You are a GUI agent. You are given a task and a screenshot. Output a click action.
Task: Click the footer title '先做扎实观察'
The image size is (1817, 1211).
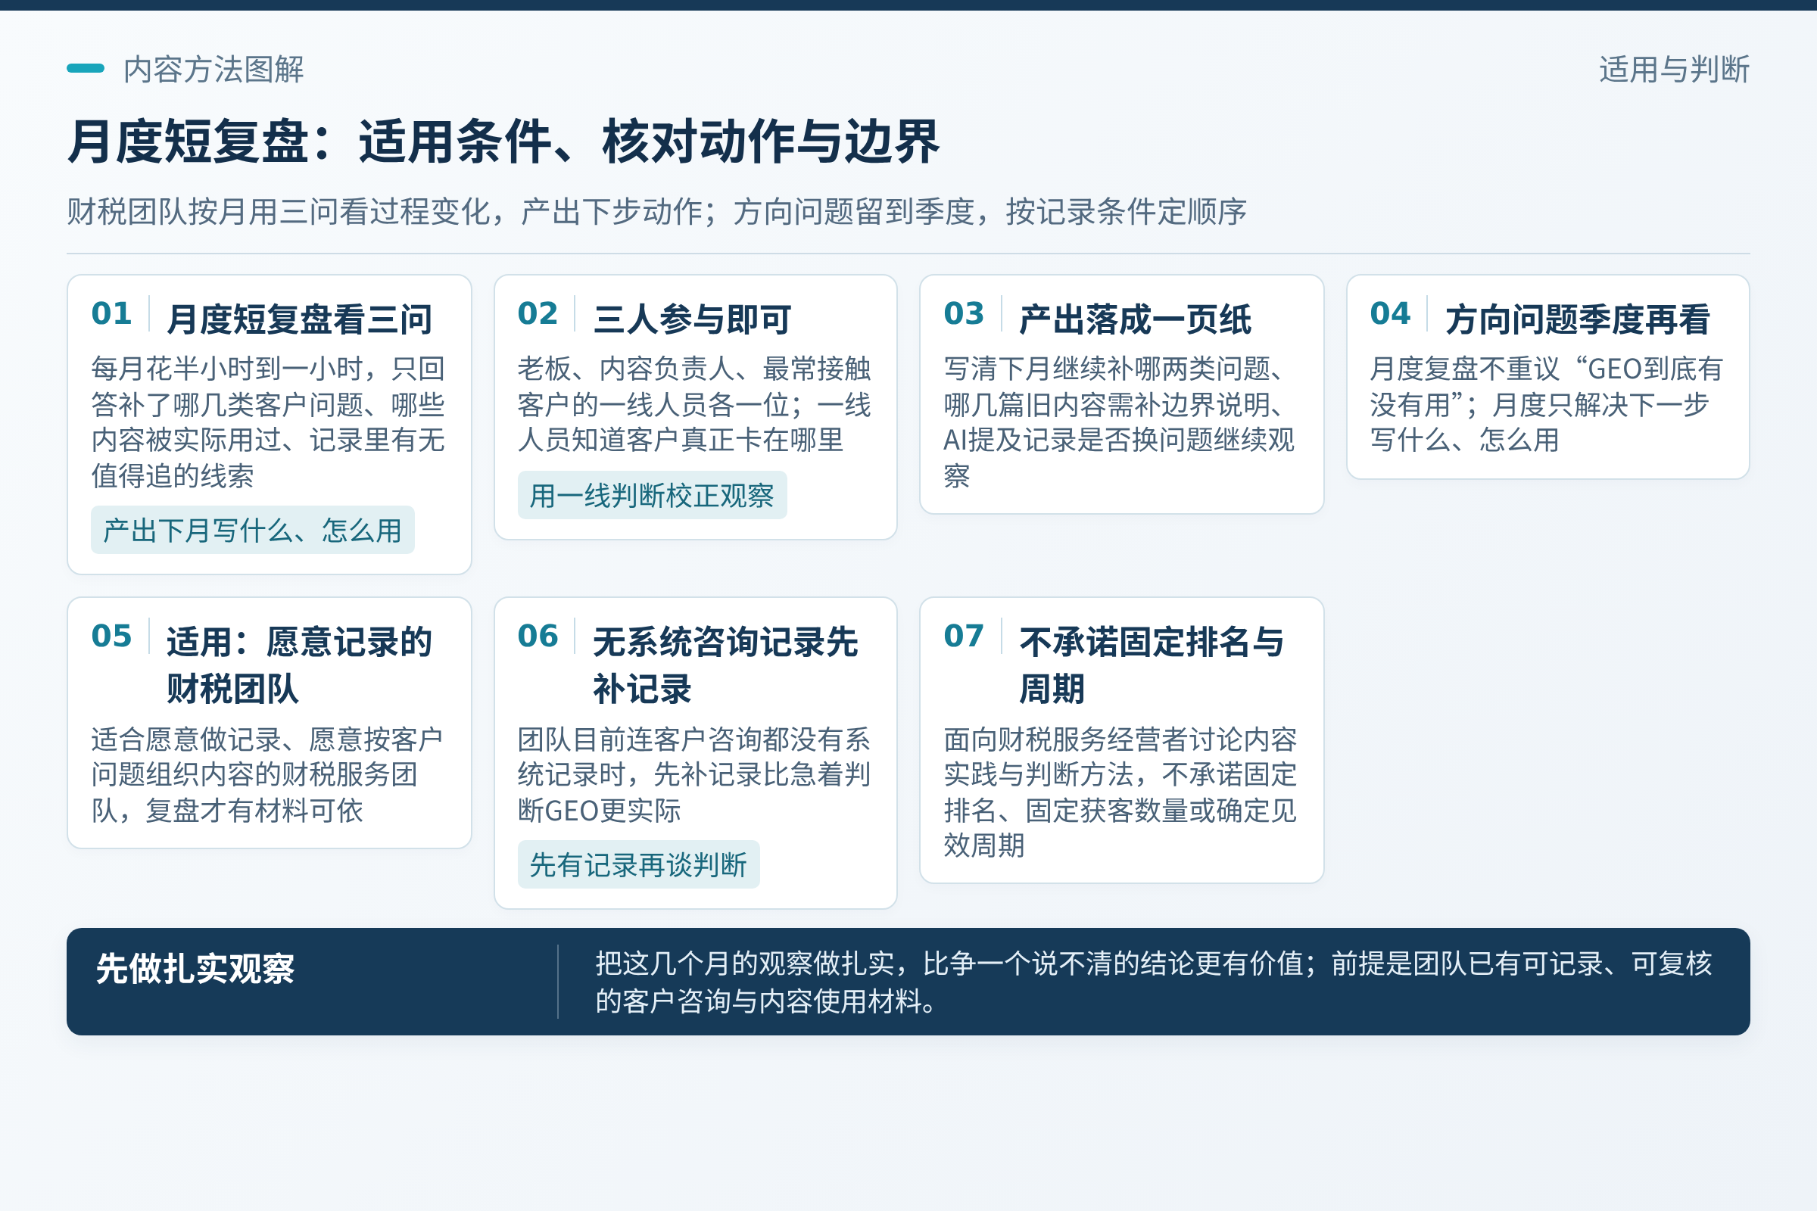click(x=195, y=969)
